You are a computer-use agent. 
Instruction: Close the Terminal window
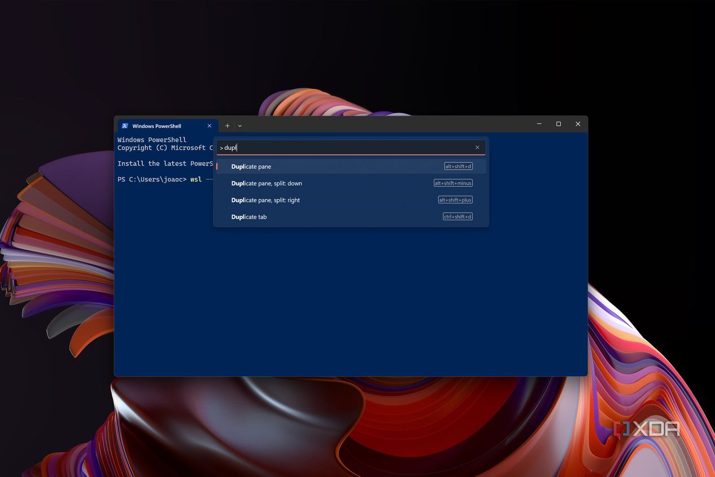tap(578, 124)
